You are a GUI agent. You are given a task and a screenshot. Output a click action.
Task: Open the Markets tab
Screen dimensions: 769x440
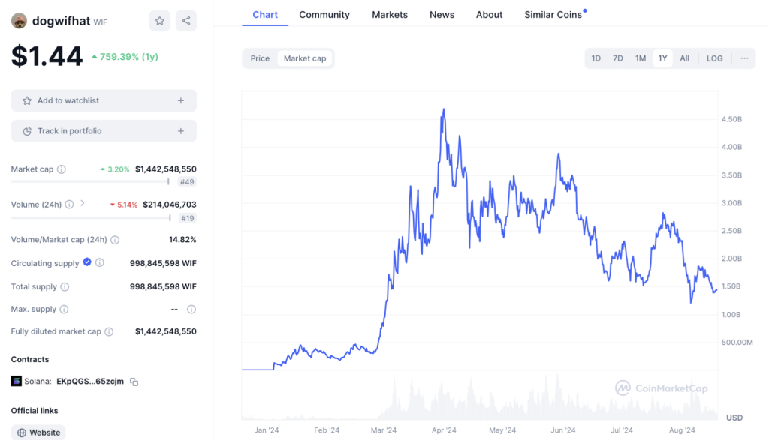390,15
